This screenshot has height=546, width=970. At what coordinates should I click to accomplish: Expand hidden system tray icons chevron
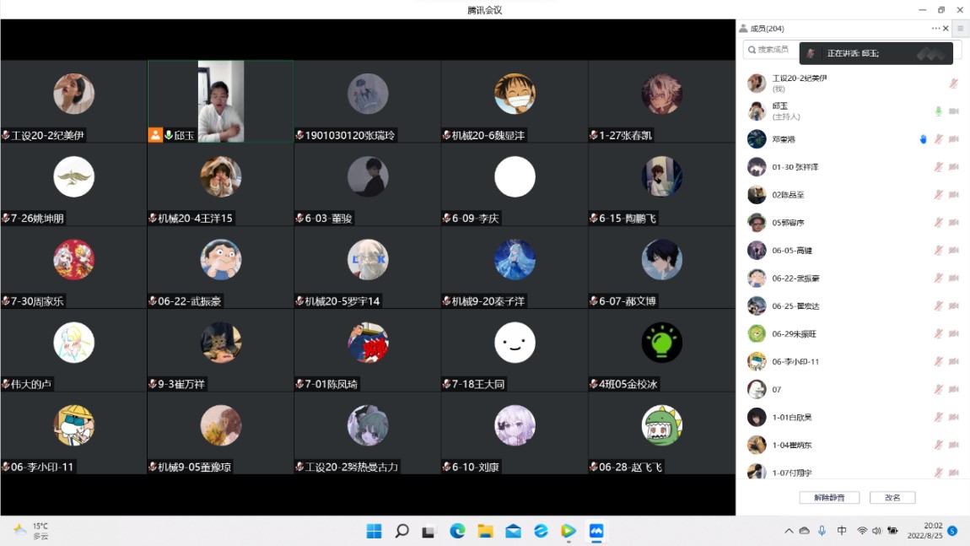789,531
